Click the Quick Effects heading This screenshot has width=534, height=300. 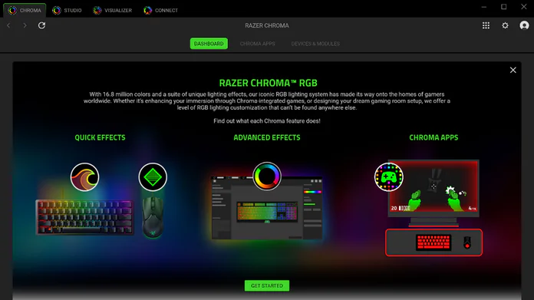100,137
